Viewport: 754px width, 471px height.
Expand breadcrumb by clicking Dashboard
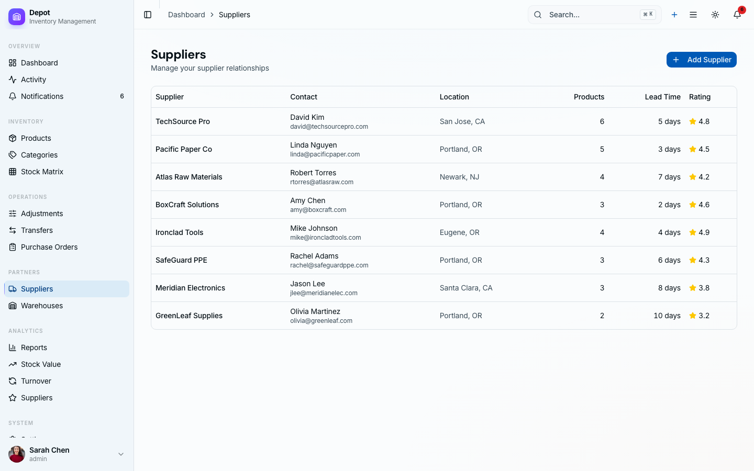tap(186, 15)
